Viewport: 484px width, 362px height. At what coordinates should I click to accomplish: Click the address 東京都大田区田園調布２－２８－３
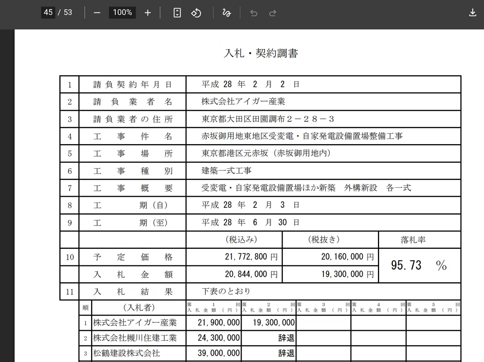tap(268, 119)
